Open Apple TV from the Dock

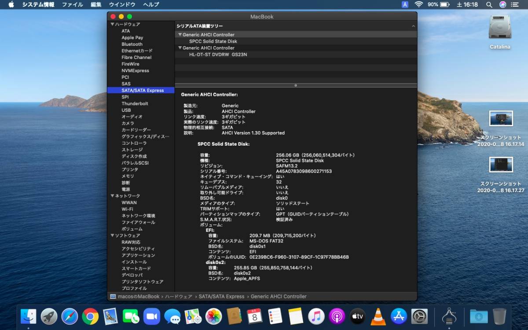(x=357, y=316)
